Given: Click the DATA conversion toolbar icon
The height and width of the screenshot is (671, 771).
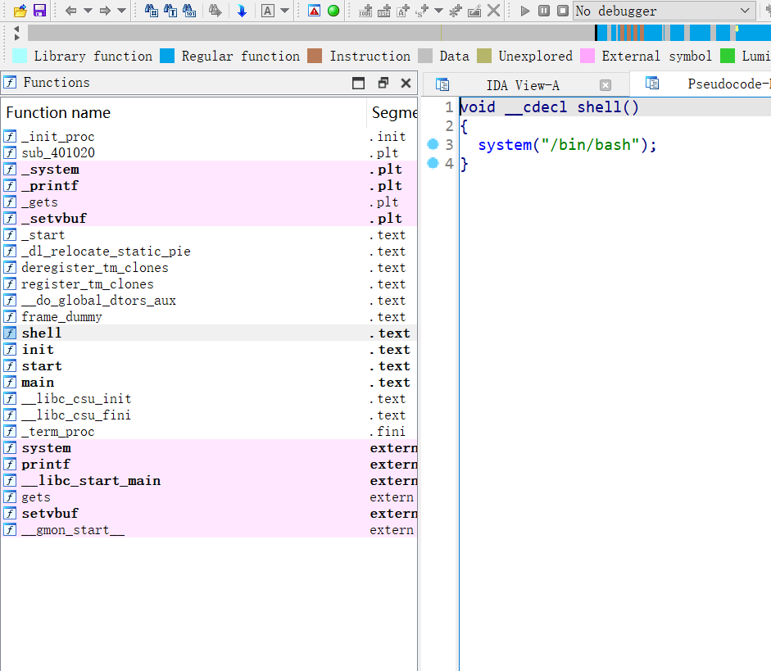Looking at the screenshot, I should click(x=384, y=11).
